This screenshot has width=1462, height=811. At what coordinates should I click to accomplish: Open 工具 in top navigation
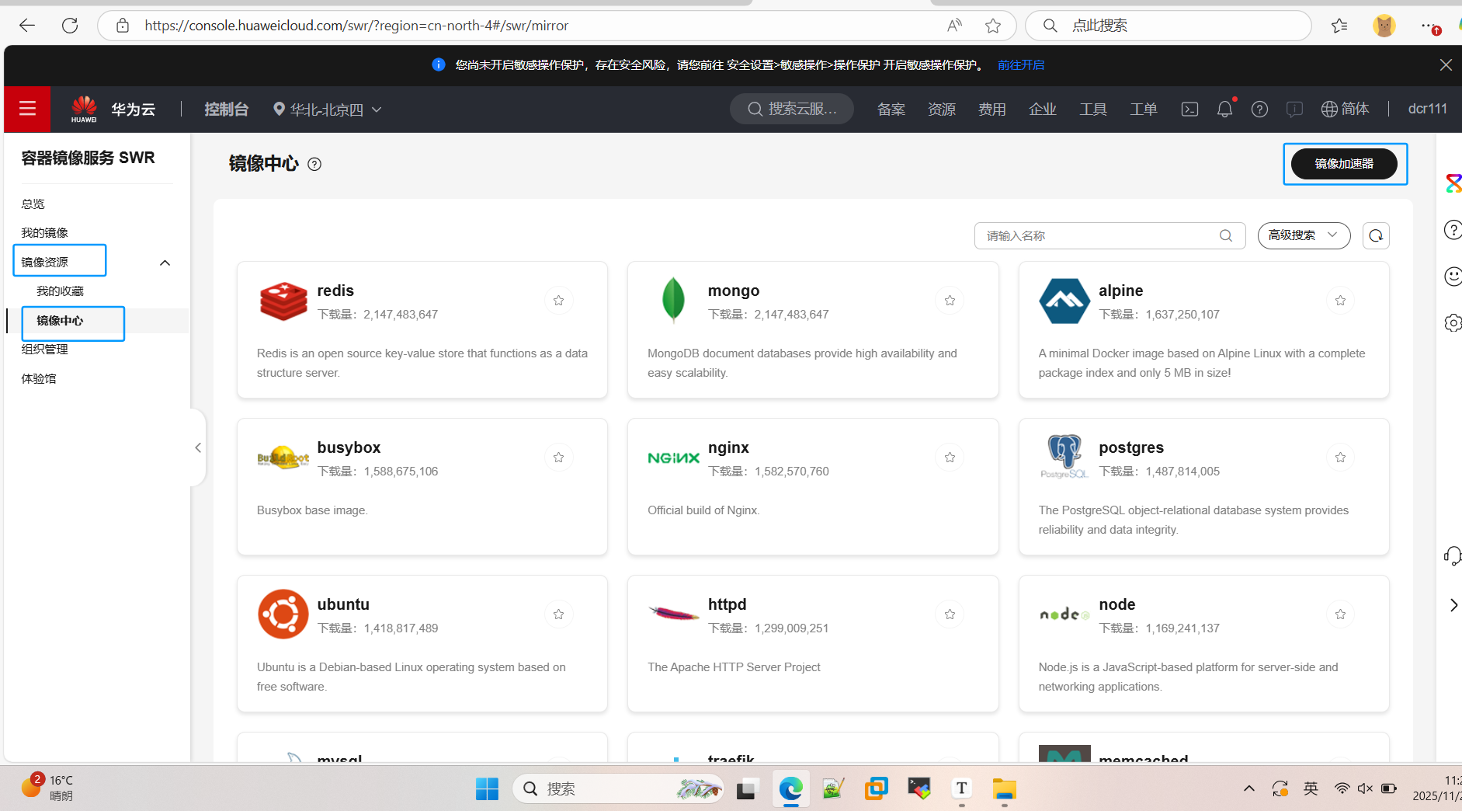pyautogui.click(x=1093, y=110)
